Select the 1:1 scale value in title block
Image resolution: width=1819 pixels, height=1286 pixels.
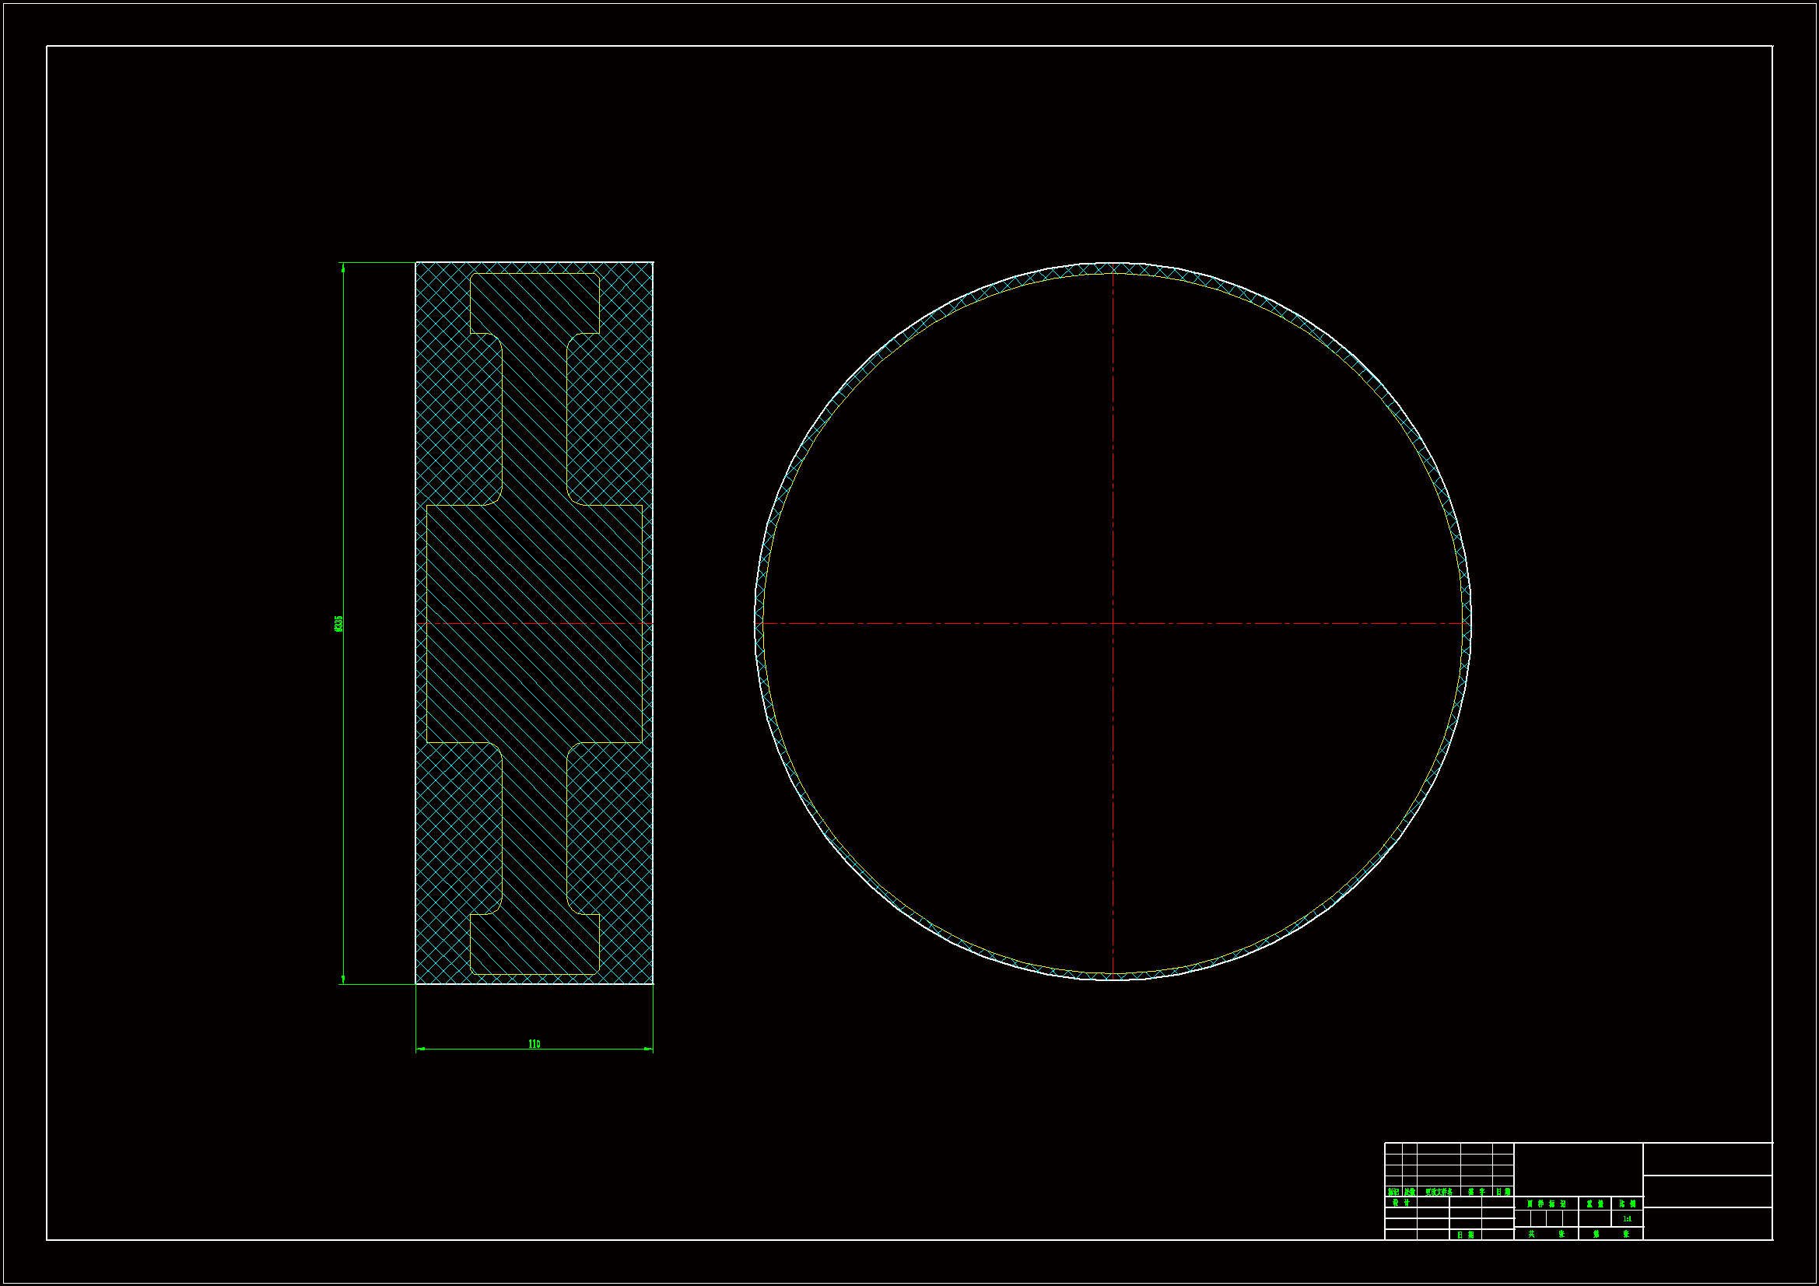pyautogui.click(x=1628, y=1219)
